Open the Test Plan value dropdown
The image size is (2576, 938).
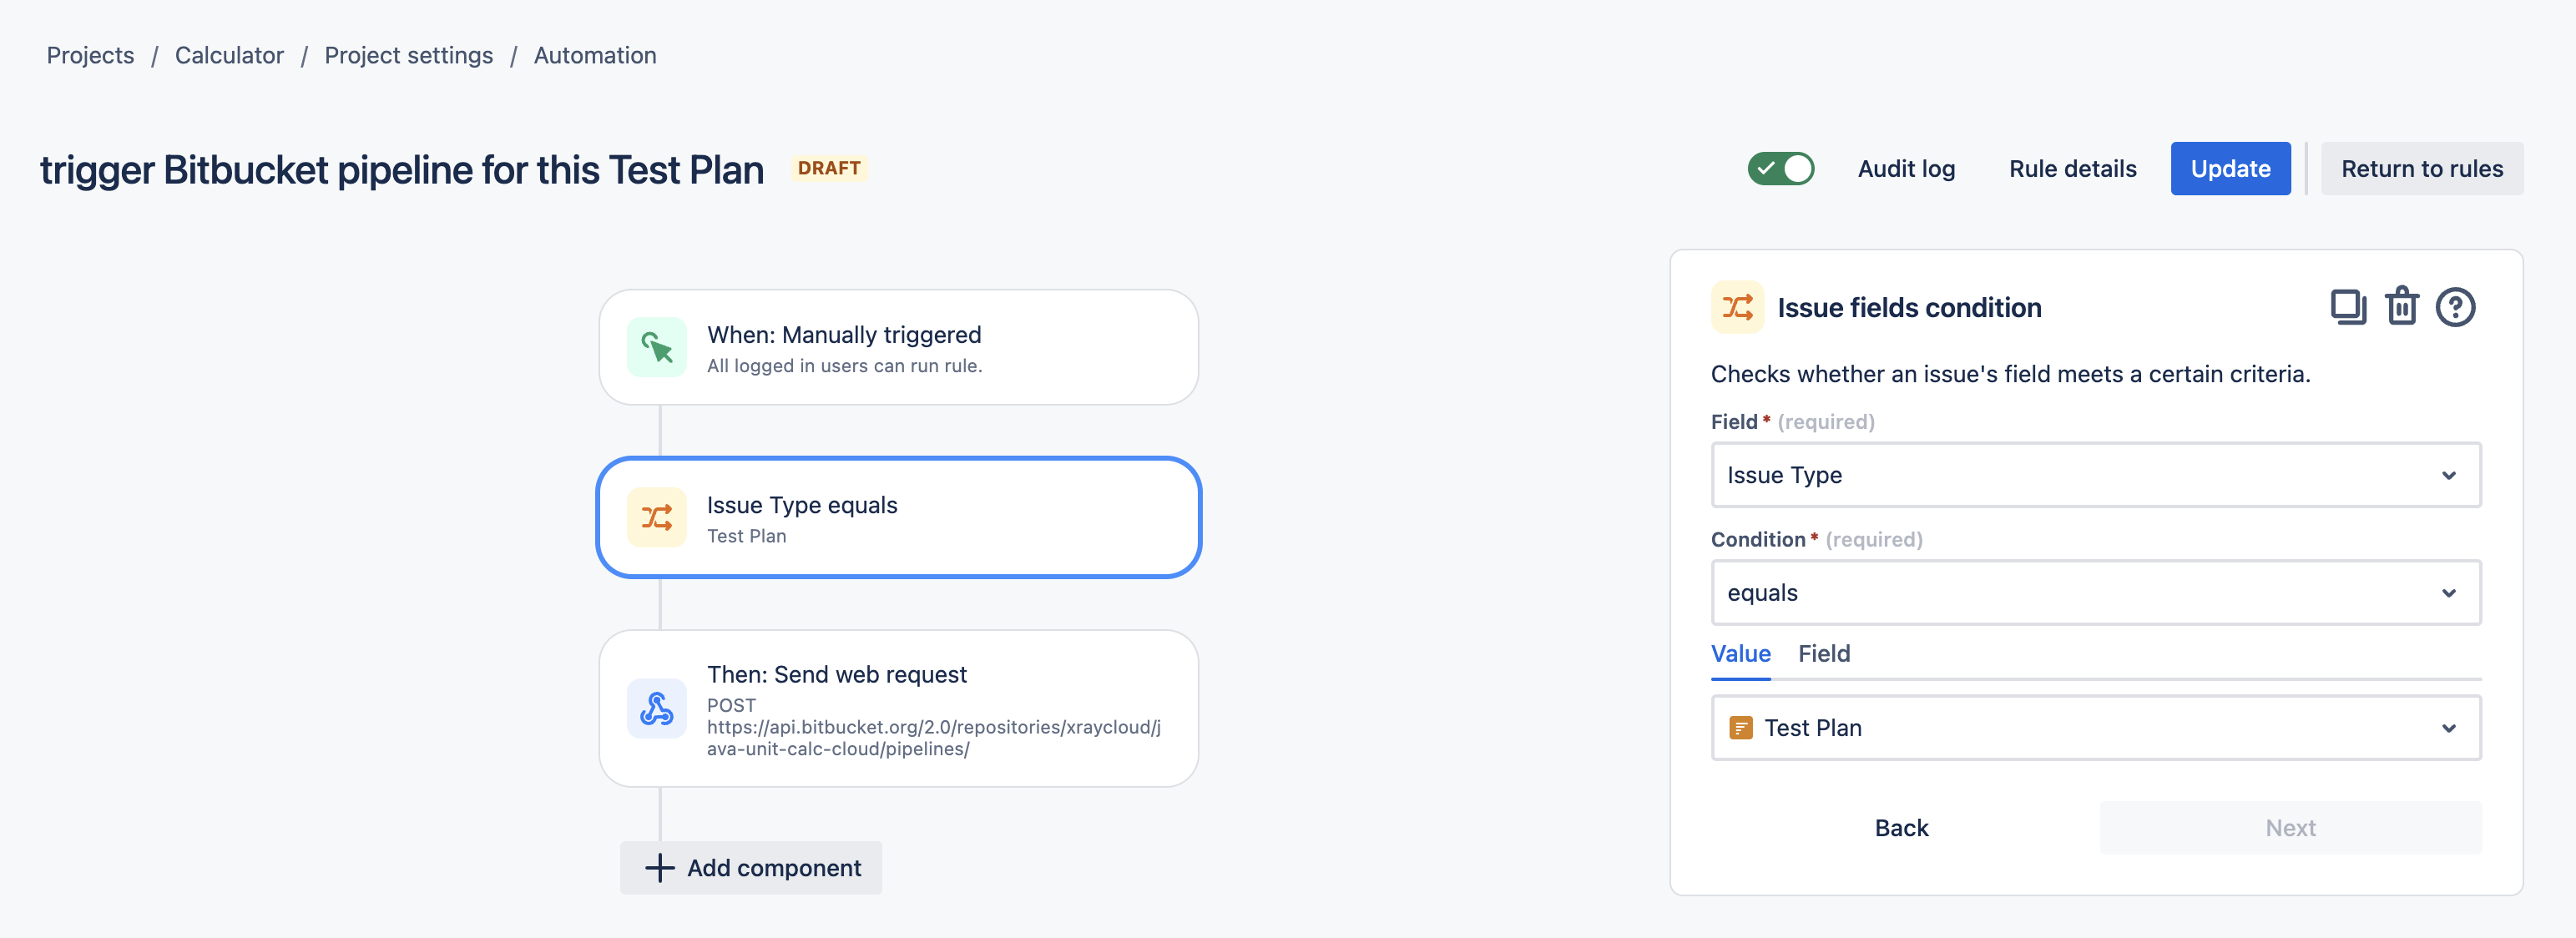(x=2096, y=728)
